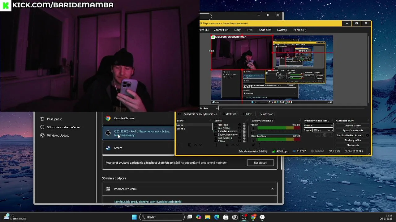Move selected scene up arrow
Viewport: 396px width, 222px height.
click(x=196, y=145)
